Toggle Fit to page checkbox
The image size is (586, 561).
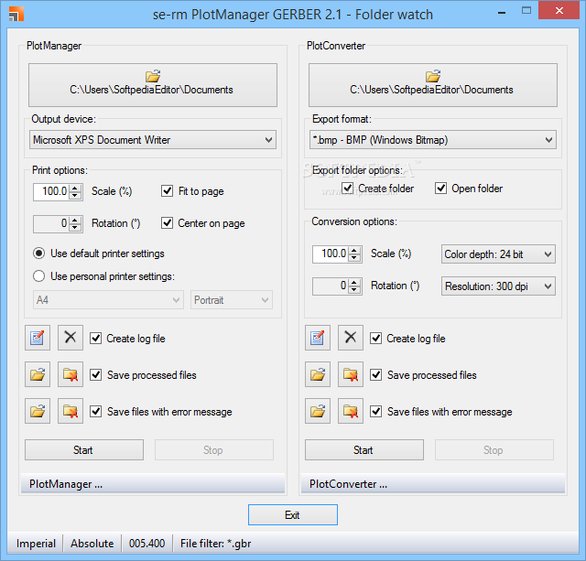tap(167, 191)
